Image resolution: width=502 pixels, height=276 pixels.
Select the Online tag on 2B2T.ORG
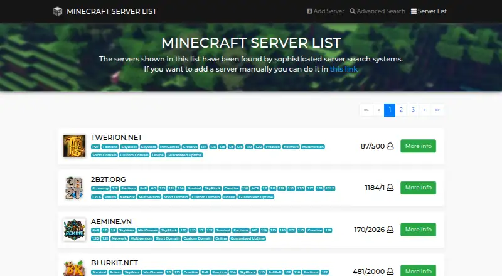point(229,197)
